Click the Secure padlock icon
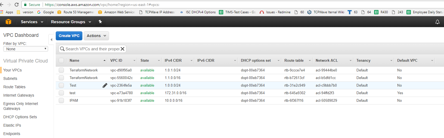The width and height of the screenshot is (444, 138). click(25, 5)
